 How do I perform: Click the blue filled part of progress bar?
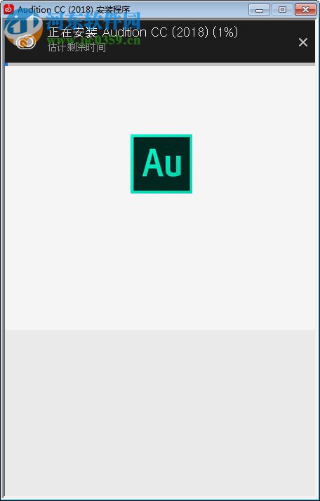[x=6, y=64]
